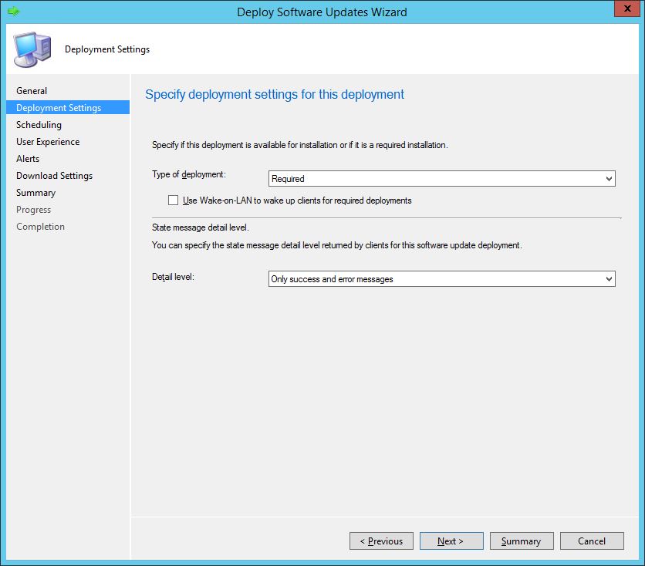Expand the deployment type combo box arrow
Image resolution: width=645 pixels, height=566 pixels.
click(610, 178)
